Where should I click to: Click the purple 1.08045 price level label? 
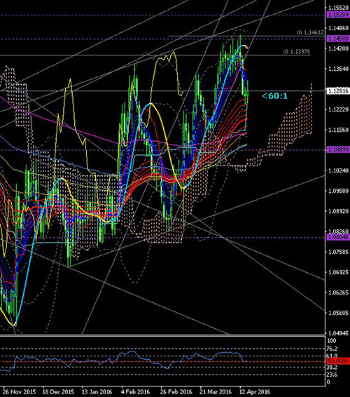(x=338, y=237)
